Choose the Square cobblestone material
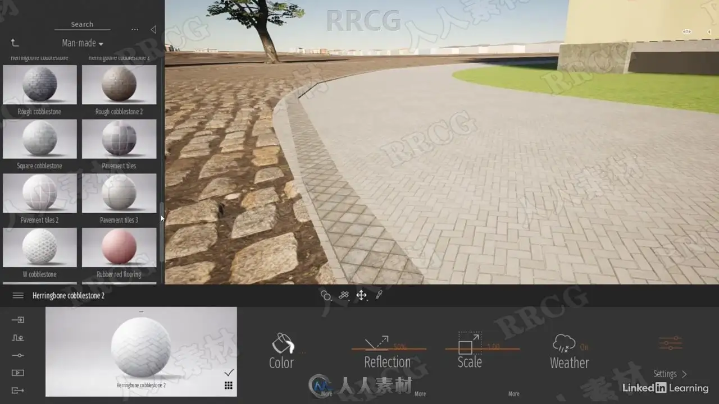The width and height of the screenshot is (719, 404). (40, 139)
